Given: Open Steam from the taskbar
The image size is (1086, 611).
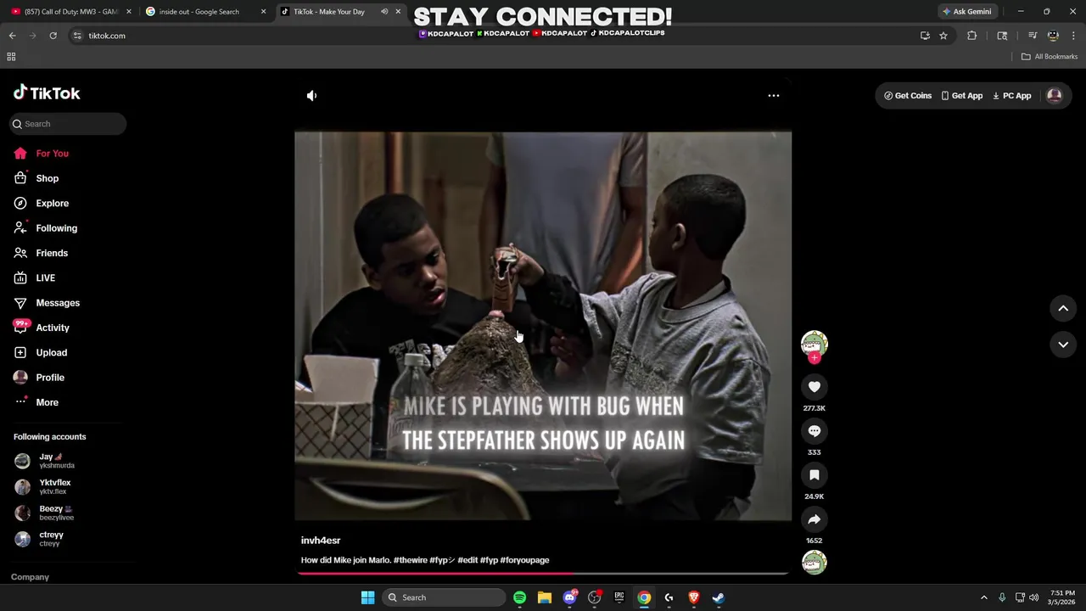Looking at the screenshot, I should (x=719, y=597).
